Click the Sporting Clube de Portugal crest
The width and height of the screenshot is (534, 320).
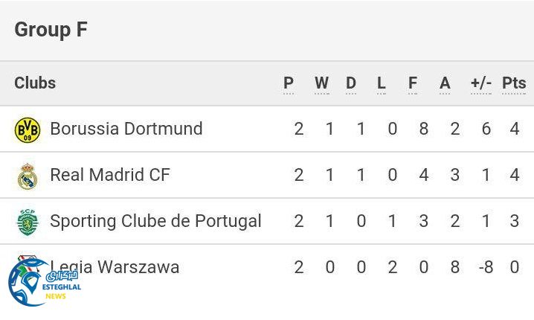pyautogui.click(x=28, y=222)
